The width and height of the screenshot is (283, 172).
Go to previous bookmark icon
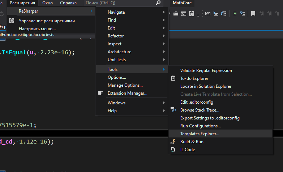(x=261, y=13)
